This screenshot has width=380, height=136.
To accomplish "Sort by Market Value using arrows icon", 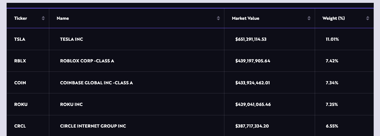I will [309, 18].
